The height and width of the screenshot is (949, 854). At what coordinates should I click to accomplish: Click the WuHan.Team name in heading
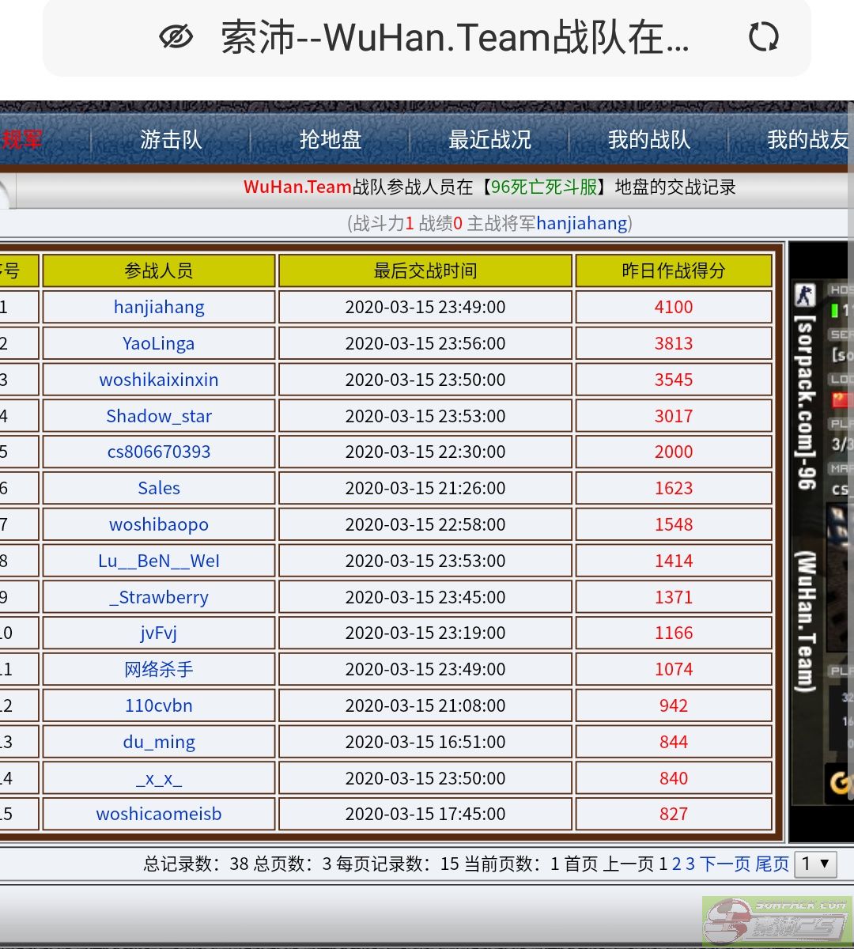[297, 187]
